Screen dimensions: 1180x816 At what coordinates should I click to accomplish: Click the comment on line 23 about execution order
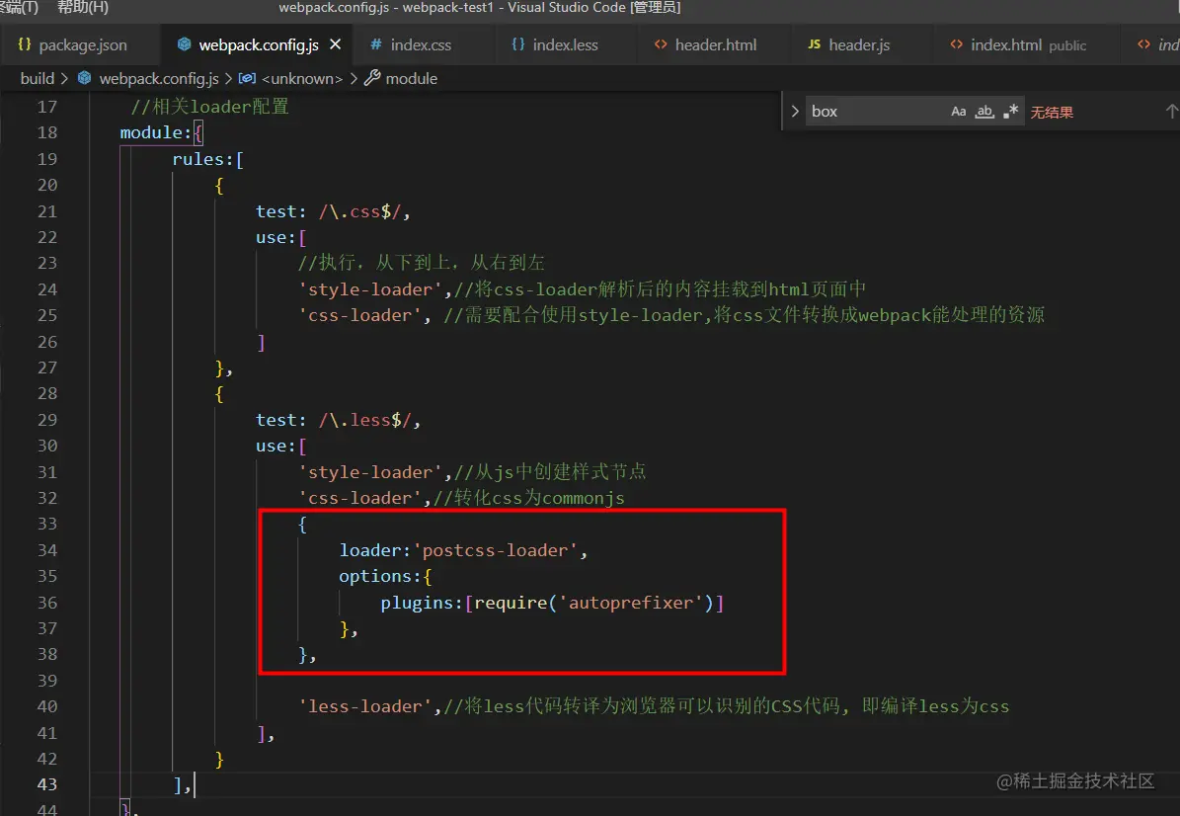[x=421, y=263]
